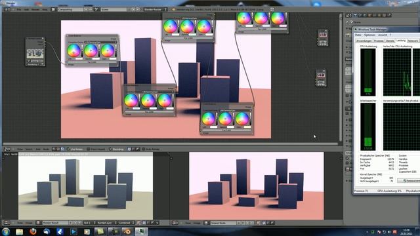
Task: Click the scene browse icon in top header
Action: [96, 9]
